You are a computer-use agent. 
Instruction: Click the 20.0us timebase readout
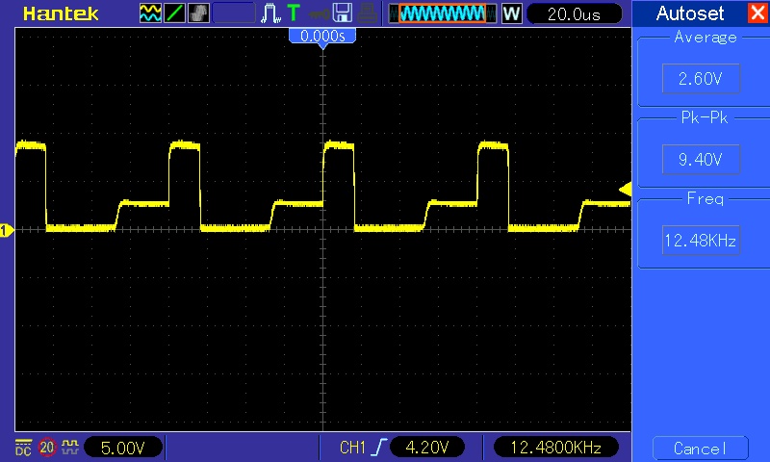(574, 13)
